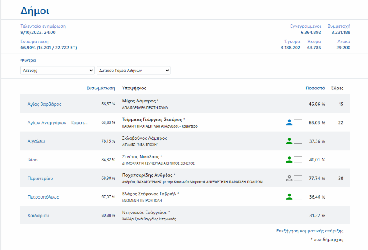Image resolution: width=368 pixels, height=250 pixels.
Task: Click the empty party box in Ιλίου row
Action: click(x=298, y=160)
